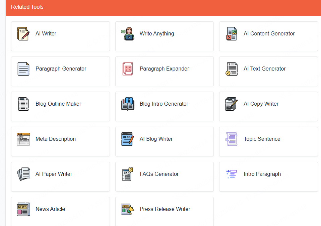Viewport: 321px width, 226px height.
Task: Launch the AI Blog Writer link
Action: [x=156, y=139]
